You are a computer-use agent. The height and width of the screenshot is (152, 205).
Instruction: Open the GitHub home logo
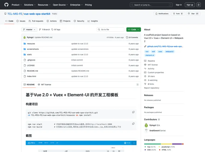pyautogui.click(x=6, y=5)
